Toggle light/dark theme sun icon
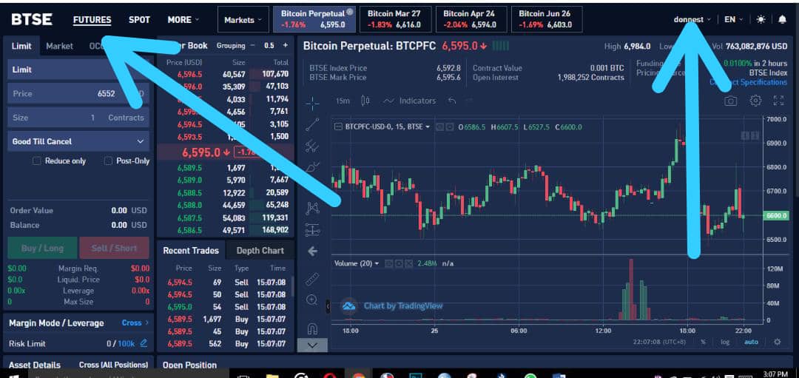This screenshot has width=799, height=378. coord(761,19)
